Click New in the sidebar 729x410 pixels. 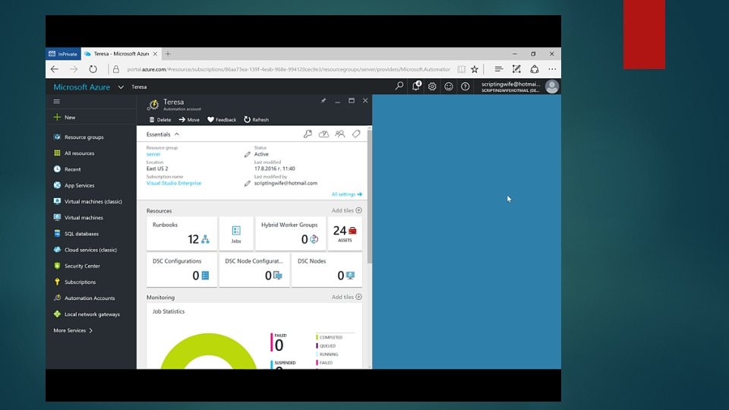point(65,117)
